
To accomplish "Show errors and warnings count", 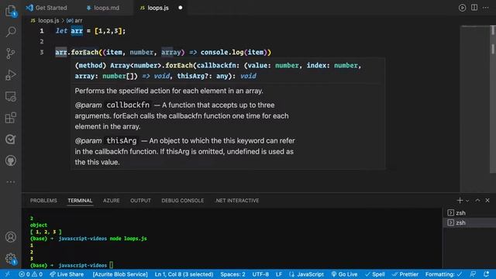I will pos(31,274).
